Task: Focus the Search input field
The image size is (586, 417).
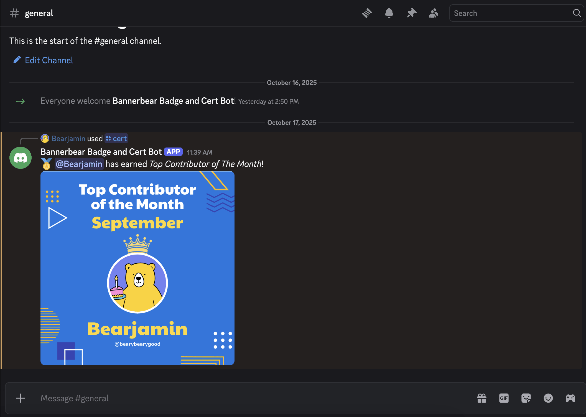Action: tap(510, 13)
